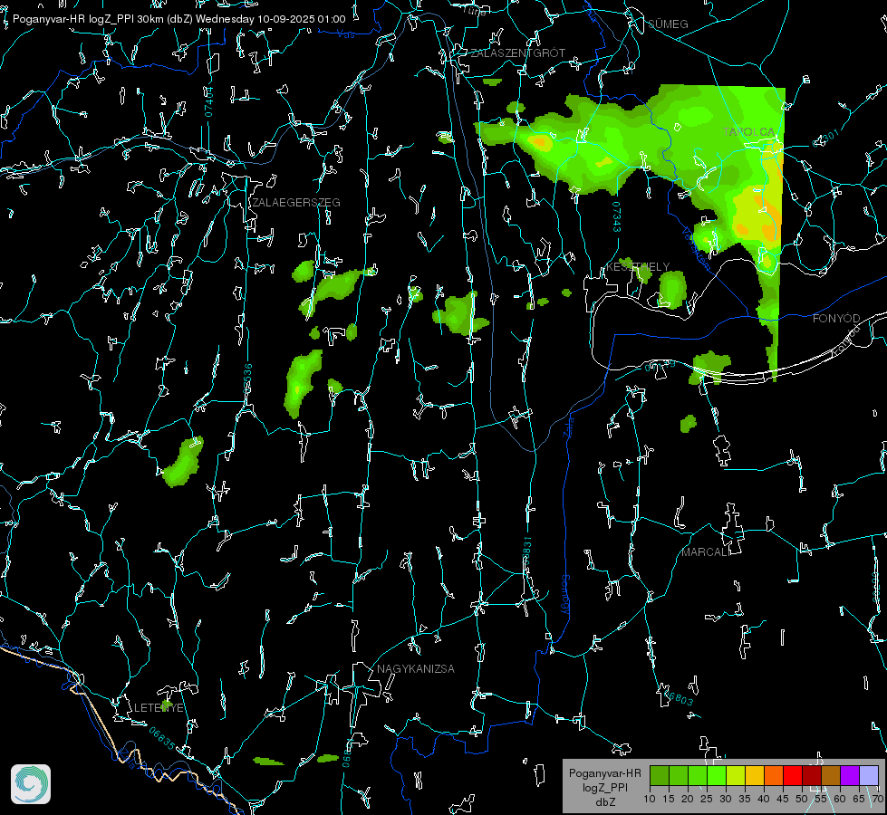Click the yellow-orange echo core near Tapolca

[758, 217]
